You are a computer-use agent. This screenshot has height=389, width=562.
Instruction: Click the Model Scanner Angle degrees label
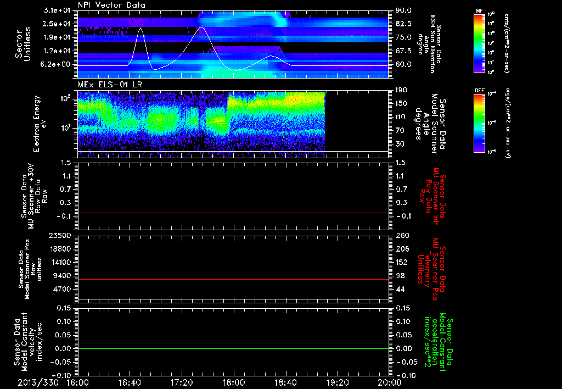[x=431, y=124]
